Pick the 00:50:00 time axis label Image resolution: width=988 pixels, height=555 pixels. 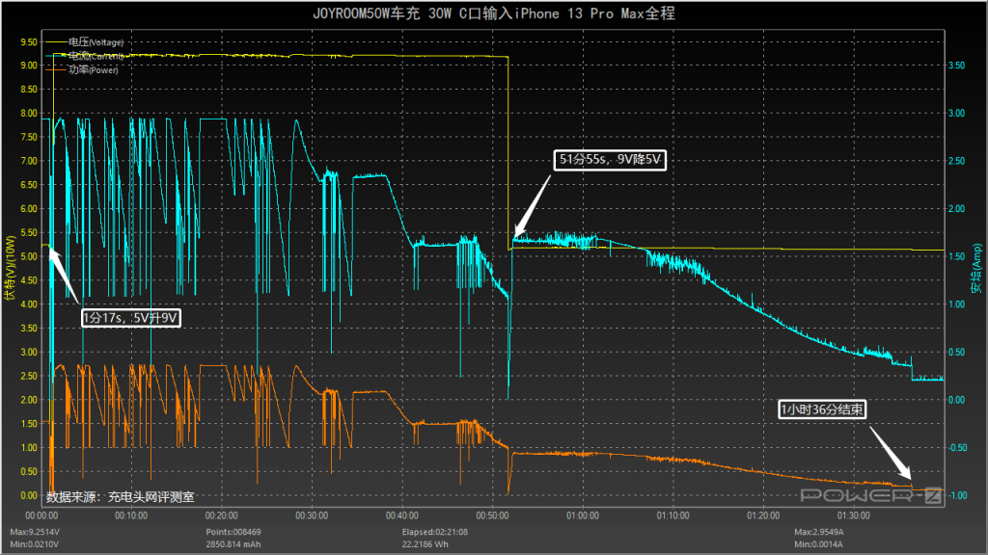click(492, 515)
